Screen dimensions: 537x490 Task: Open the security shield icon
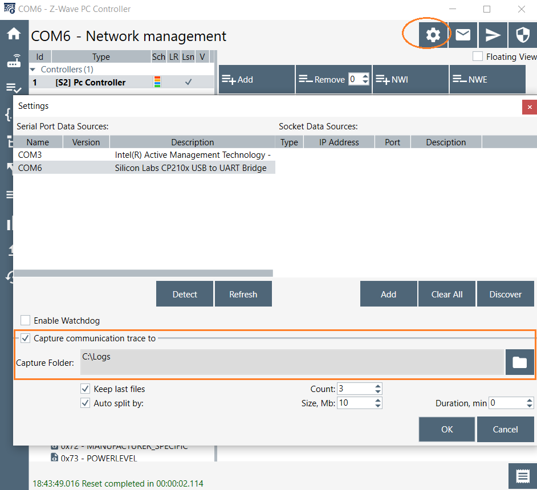(522, 35)
